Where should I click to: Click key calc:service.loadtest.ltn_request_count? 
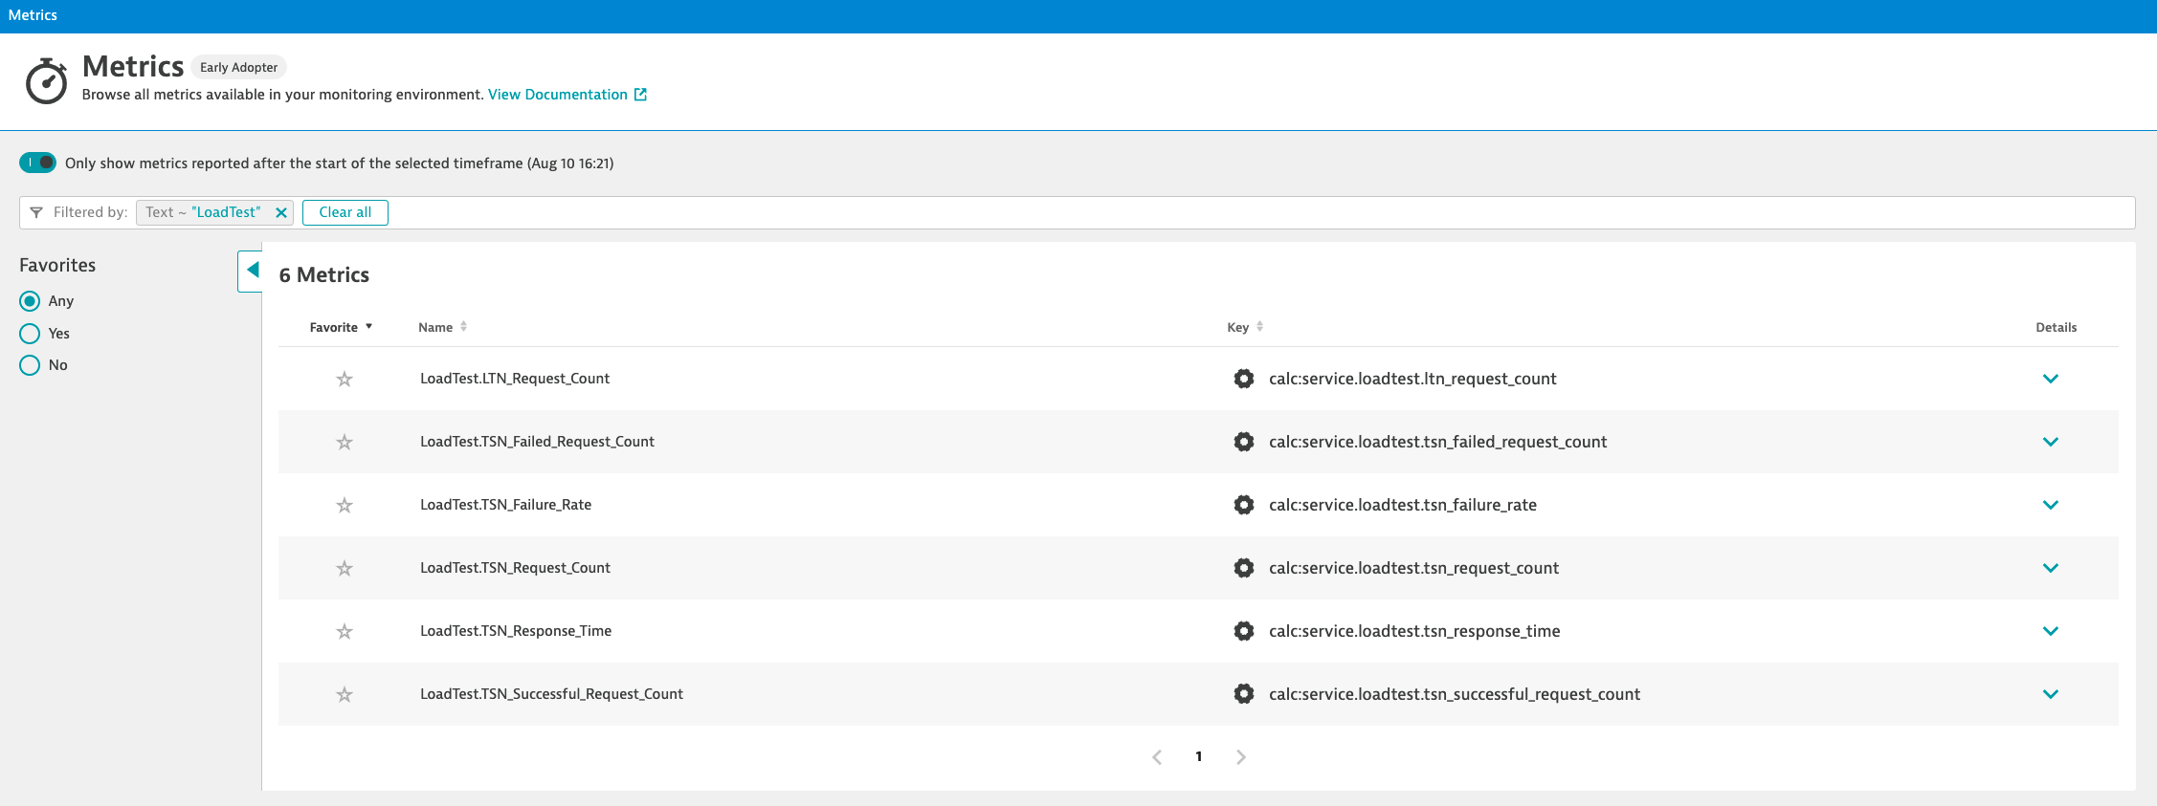[1412, 379]
